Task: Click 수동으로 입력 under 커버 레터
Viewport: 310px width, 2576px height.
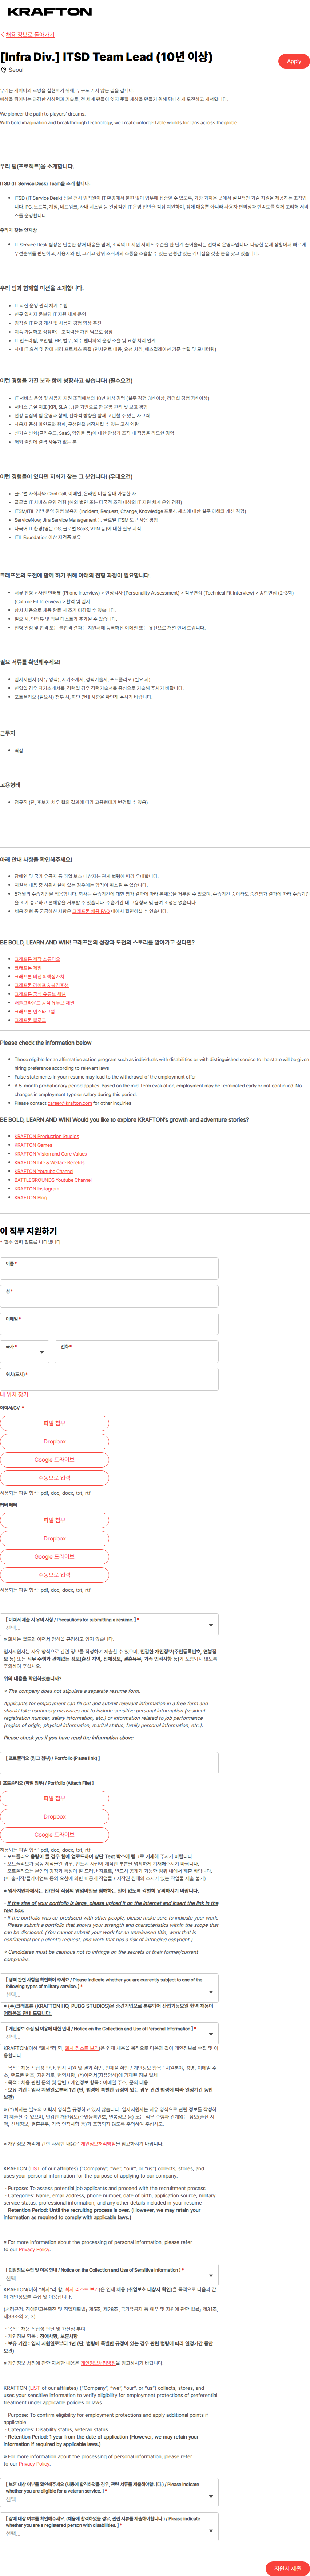Action: pyautogui.click(x=55, y=1575)
